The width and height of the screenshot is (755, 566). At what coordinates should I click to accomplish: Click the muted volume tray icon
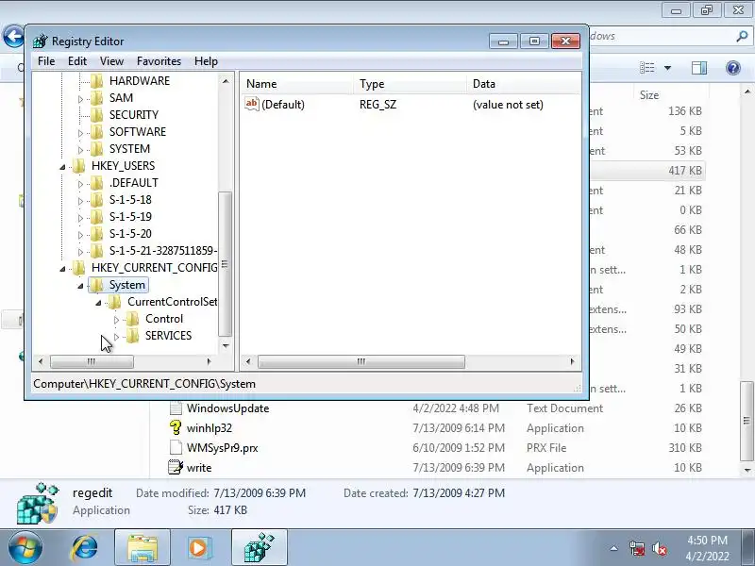coord(660,548)
